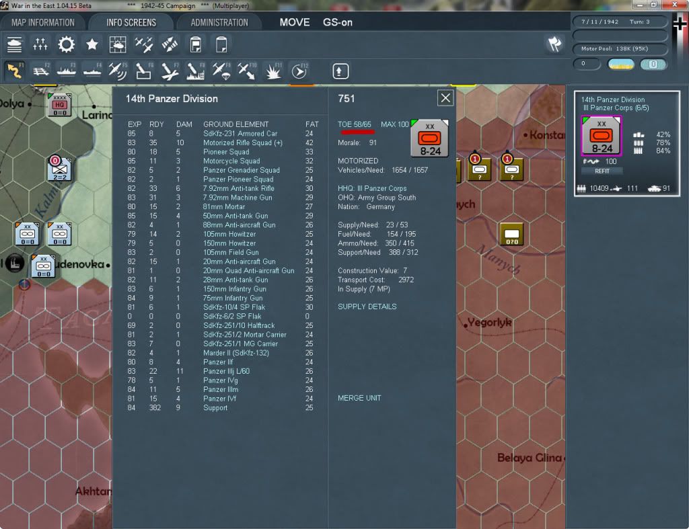Click the MOTORIZED unit type link

[358, 161]
